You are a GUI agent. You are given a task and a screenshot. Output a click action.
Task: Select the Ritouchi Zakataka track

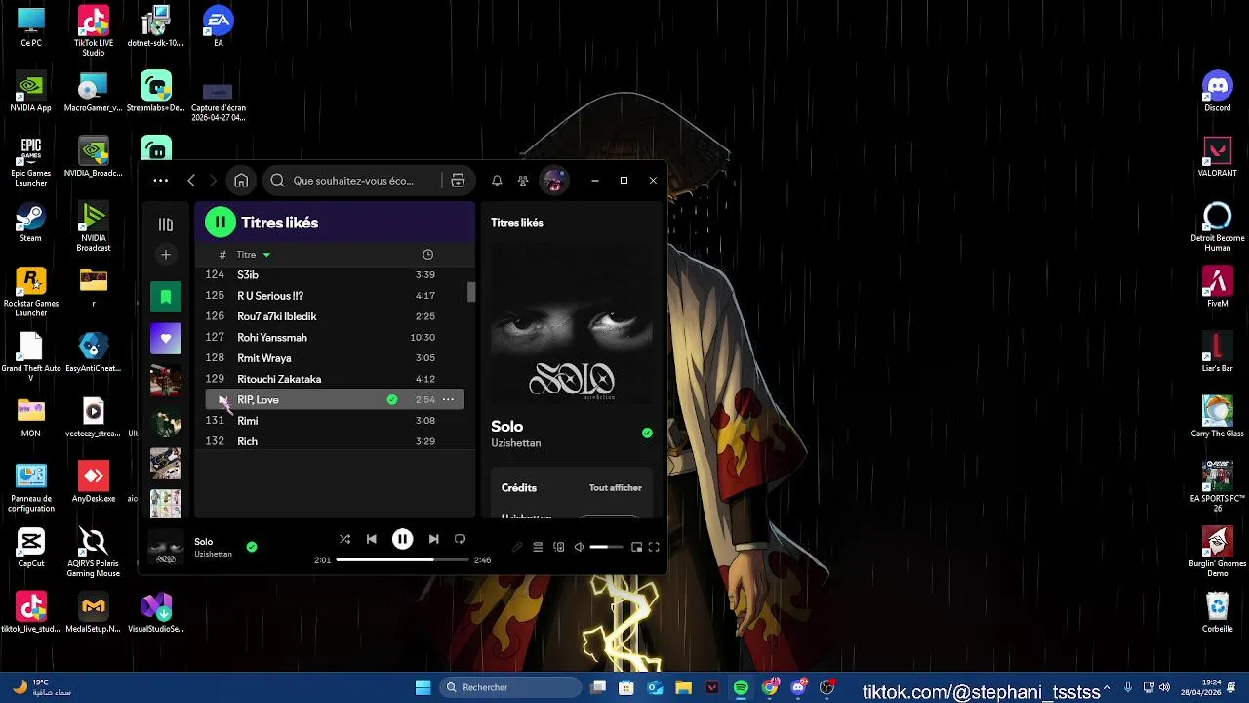point(335,379)
